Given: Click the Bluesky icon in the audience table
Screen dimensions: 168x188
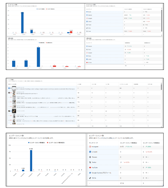Looking at the screenshot, I should [87, 12].
